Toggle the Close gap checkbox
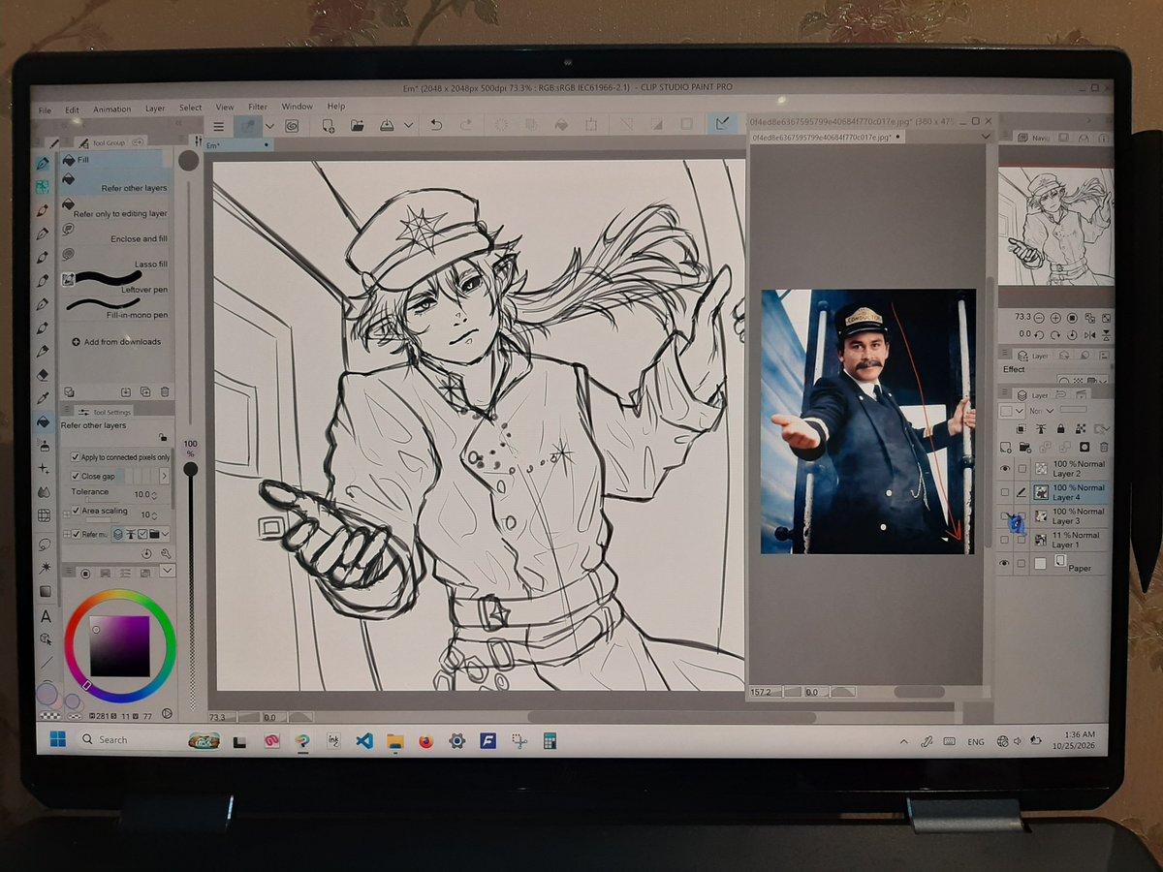1163x872 pixels. (x=76, y=477)
